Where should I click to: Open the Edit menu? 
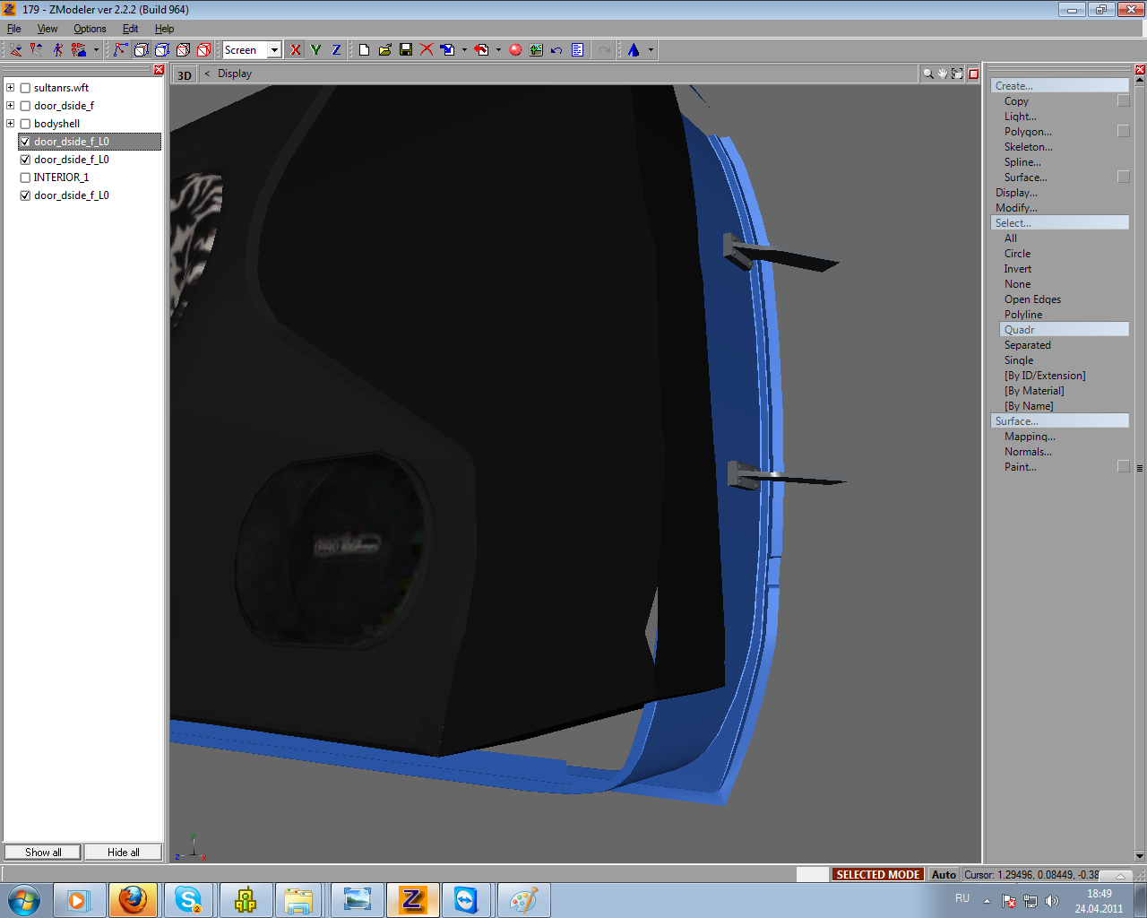(130, 29)
